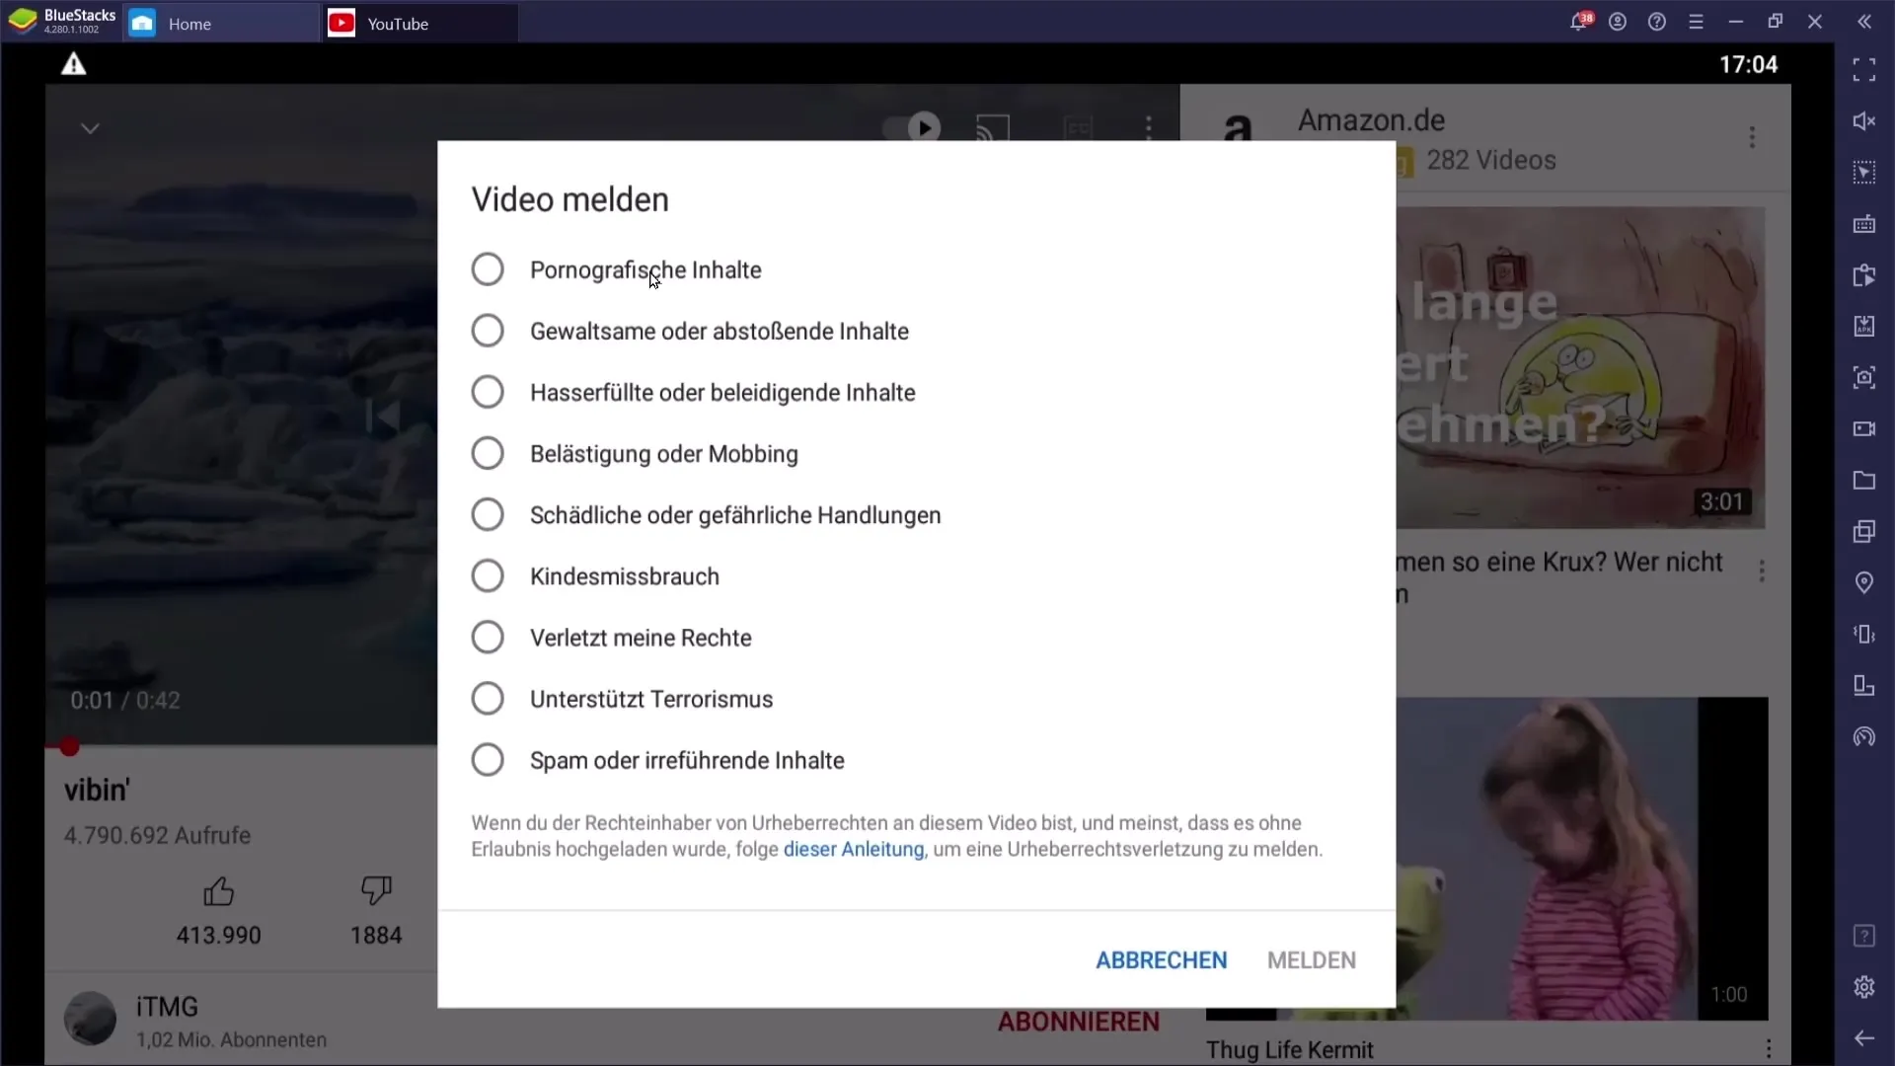This screenshot has width=1895, height=1066.
Task: Choose Hasserfüllte oder beleidigende Inhalte
Action: coord(487,392)
